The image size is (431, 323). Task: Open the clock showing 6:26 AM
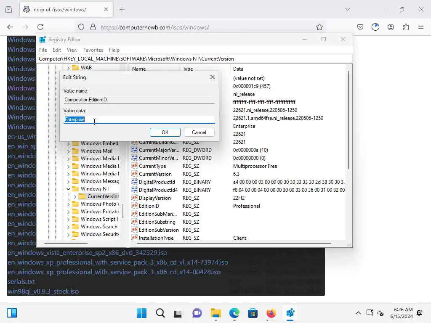(x=402, y=313)
